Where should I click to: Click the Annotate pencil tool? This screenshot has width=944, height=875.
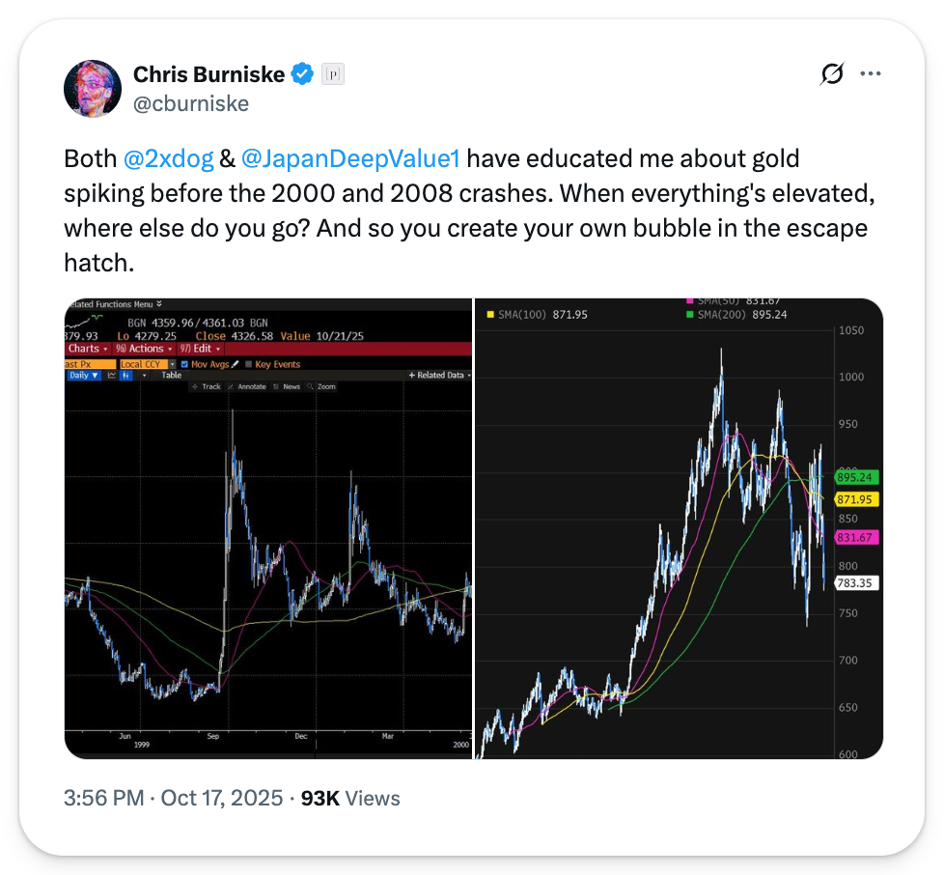point(247,386)
